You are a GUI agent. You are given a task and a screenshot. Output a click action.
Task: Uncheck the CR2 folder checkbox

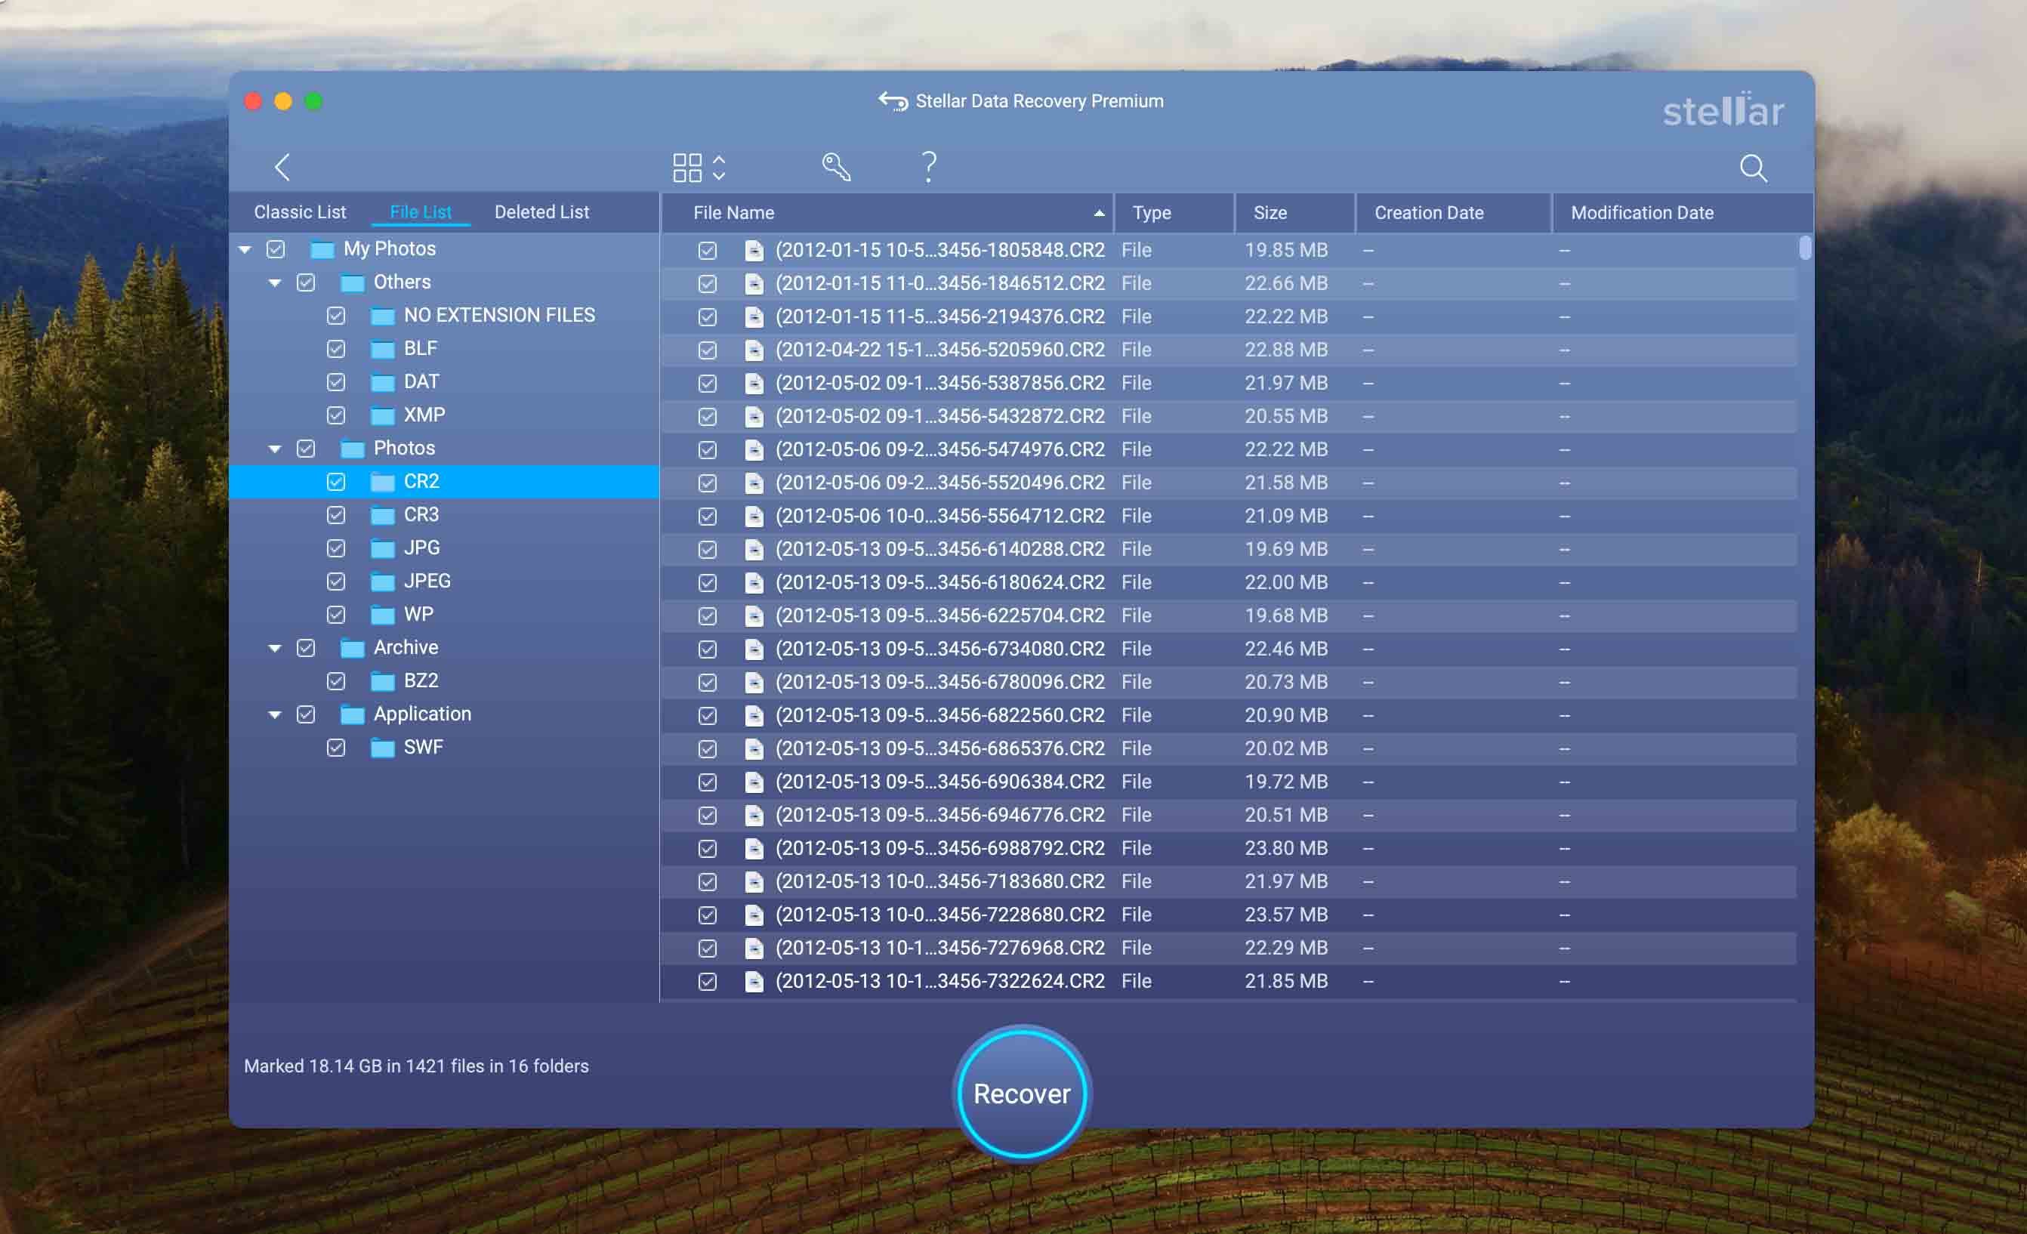[x=335, y=482]
